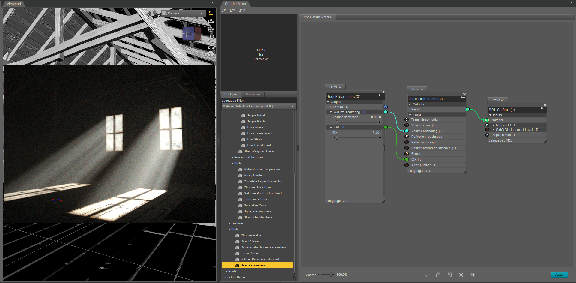Image resolution: width=576 pixels, height=283 pixels.
Task: Collapse Outputs section of User Parameters brick
Action: tap(328, 102)
